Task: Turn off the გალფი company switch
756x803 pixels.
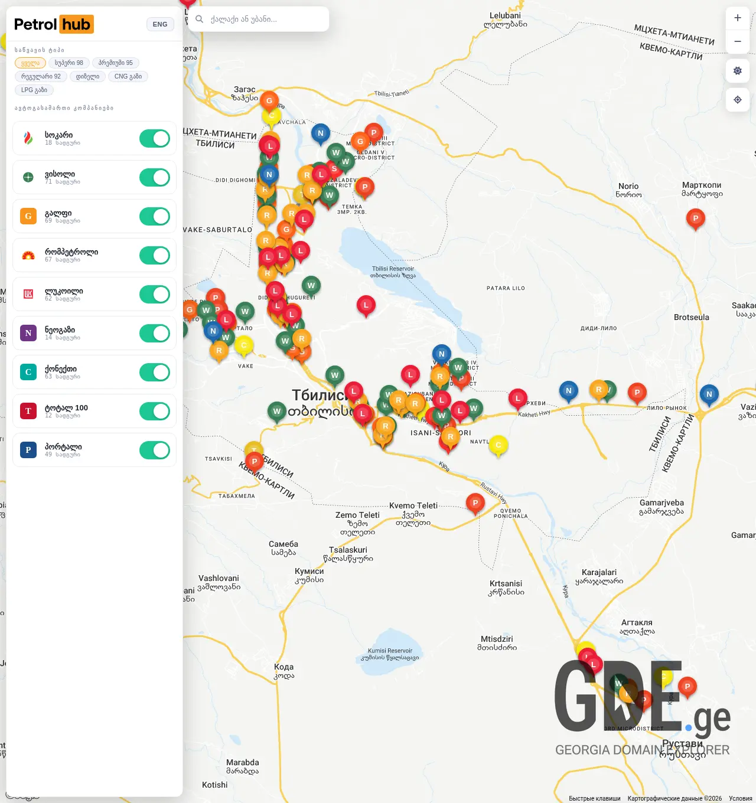Action: pos(155,217)
